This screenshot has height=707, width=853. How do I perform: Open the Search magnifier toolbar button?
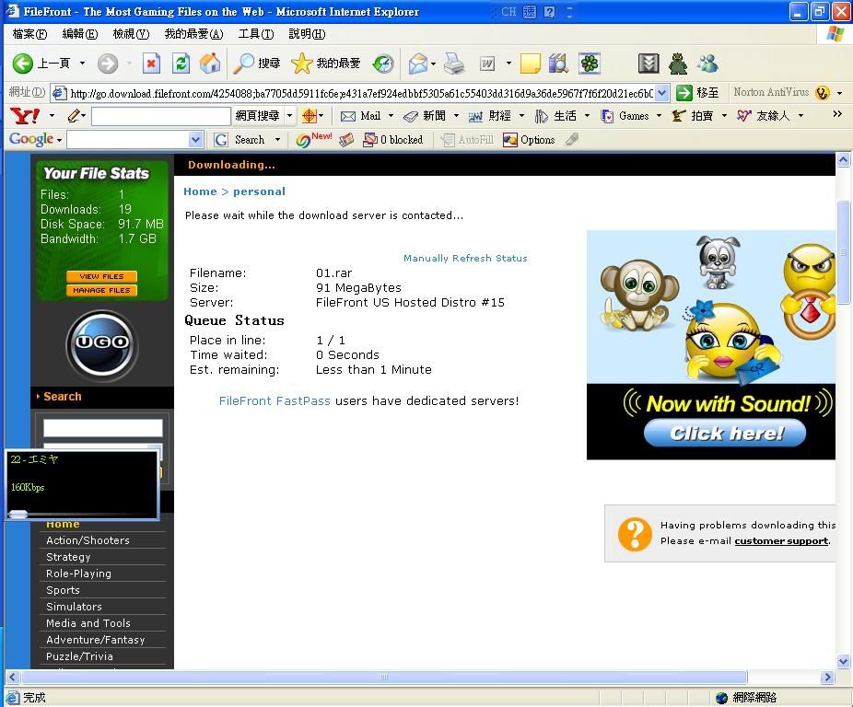(256, 64)
